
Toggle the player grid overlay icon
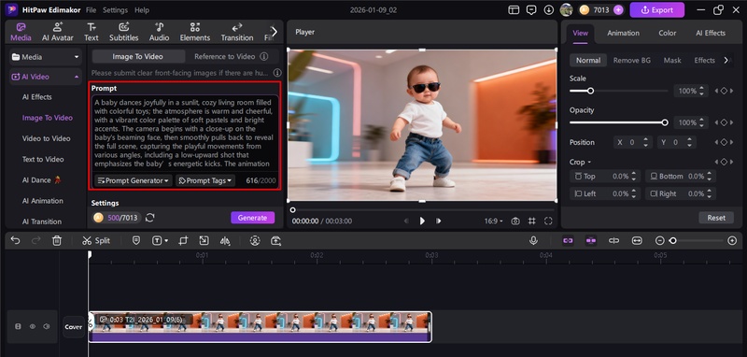[531, 221]
